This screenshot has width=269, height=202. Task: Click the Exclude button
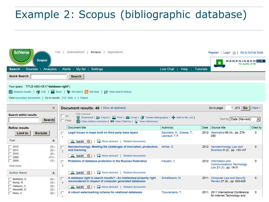[x=41, y=133]
